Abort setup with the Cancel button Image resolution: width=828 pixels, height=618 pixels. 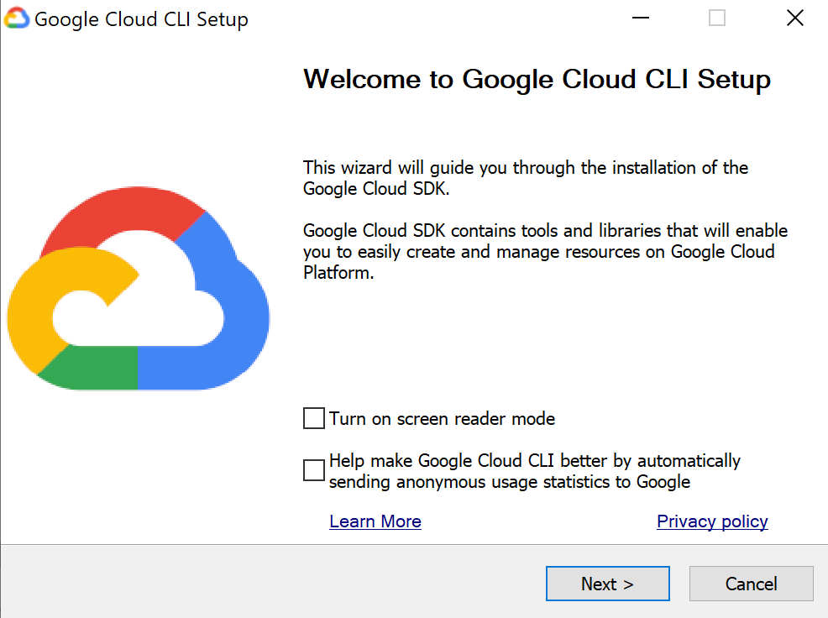click(x=751, y=584)
